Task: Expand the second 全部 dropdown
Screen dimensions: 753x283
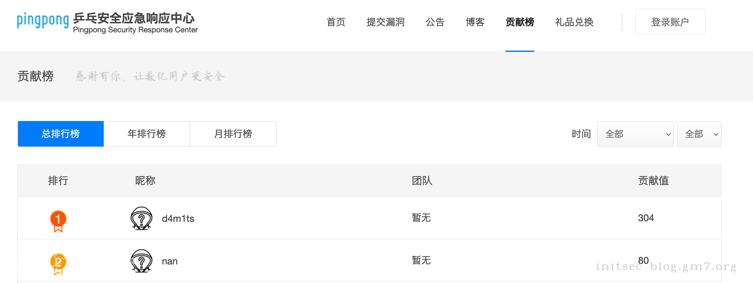Action: tap(699, 134)
